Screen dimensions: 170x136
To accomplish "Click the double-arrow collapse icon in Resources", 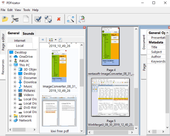I will pyautogui.click(x=43, y=40).
